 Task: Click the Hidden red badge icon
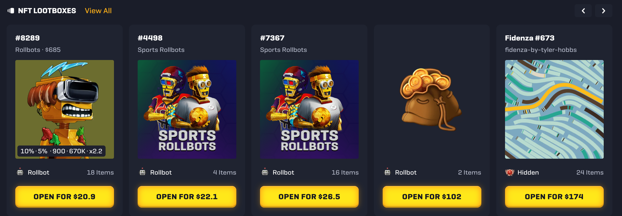click(510, 172)
